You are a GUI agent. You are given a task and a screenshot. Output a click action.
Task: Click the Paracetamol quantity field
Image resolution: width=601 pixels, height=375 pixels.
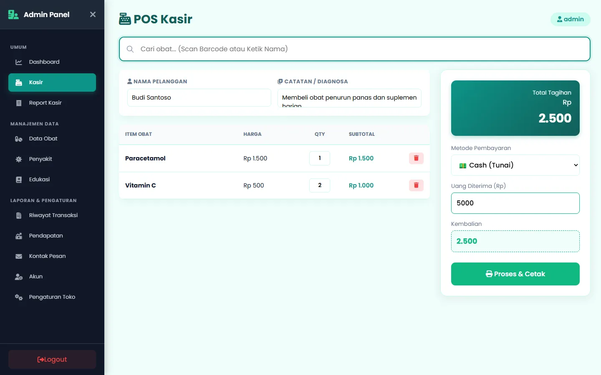coord(320,158)
